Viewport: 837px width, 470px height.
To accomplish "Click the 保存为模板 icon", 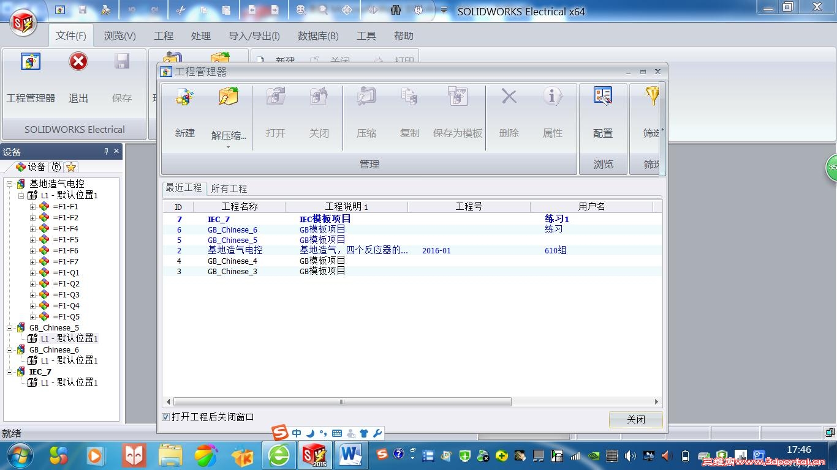I will (457, 97).
